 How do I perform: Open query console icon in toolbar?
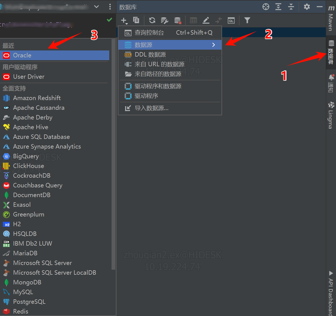point(231,20)
